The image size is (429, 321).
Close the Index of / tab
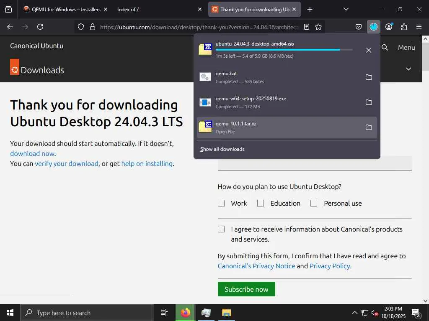click(x=200, y=9)
